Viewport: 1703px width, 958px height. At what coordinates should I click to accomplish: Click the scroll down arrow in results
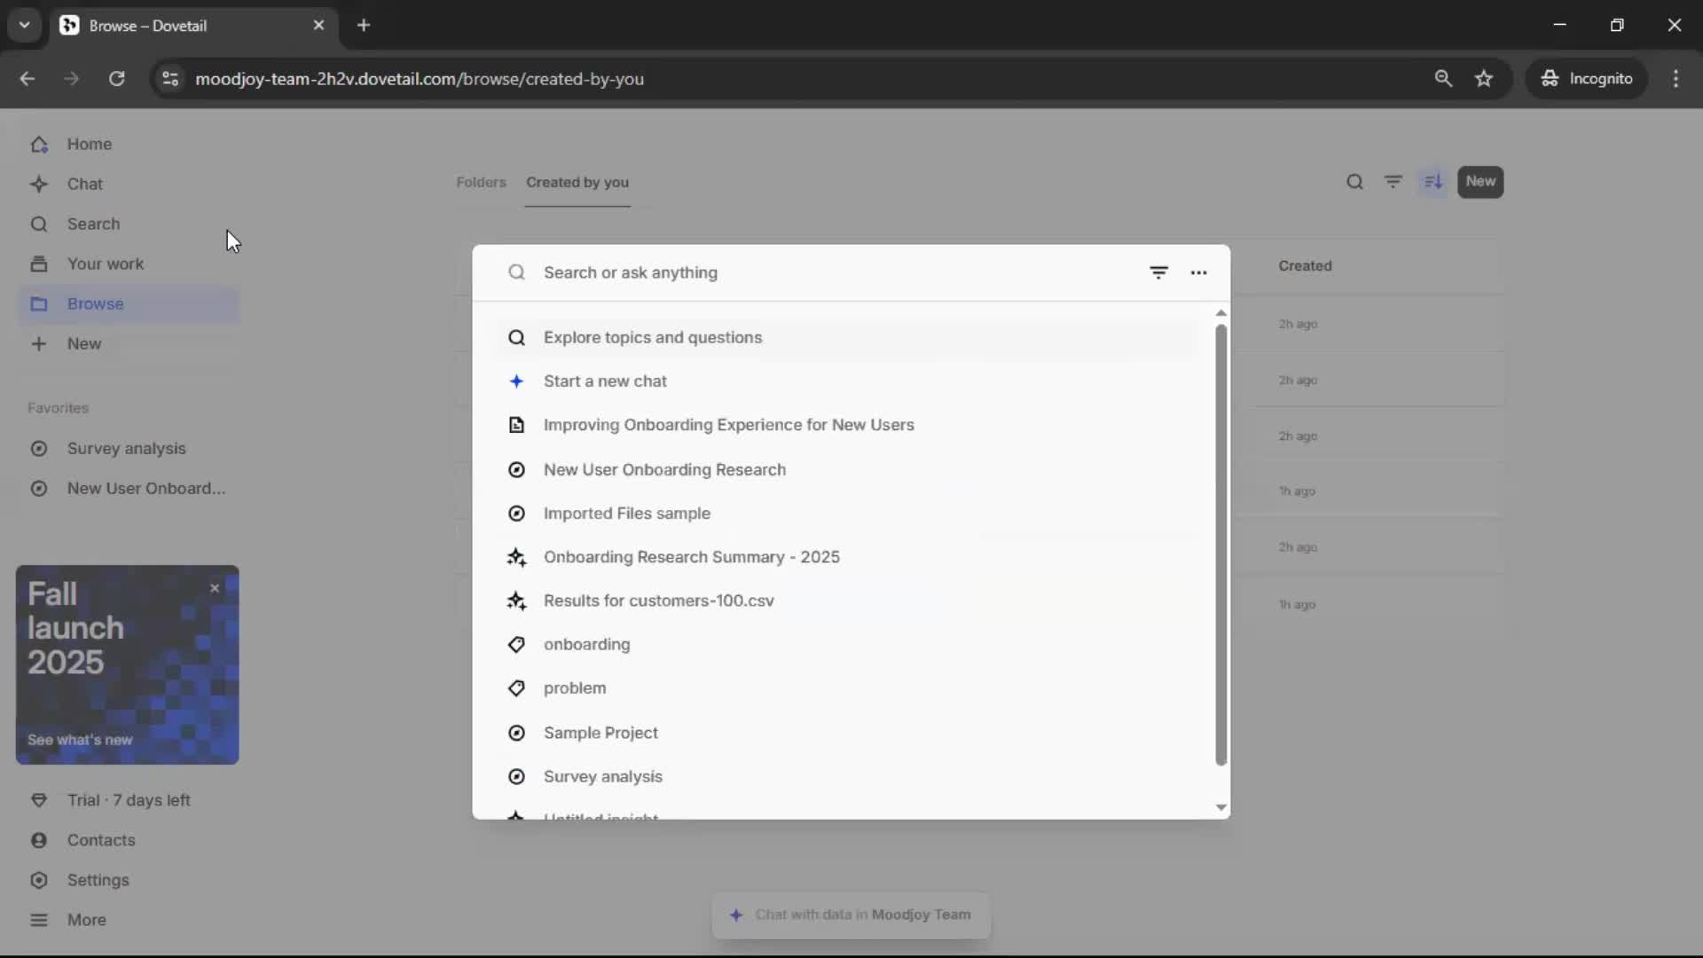click(1221, 807)
